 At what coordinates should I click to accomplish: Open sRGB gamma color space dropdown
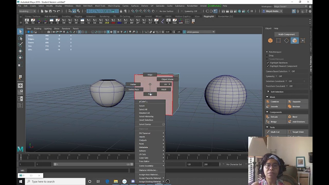[200, 32]
